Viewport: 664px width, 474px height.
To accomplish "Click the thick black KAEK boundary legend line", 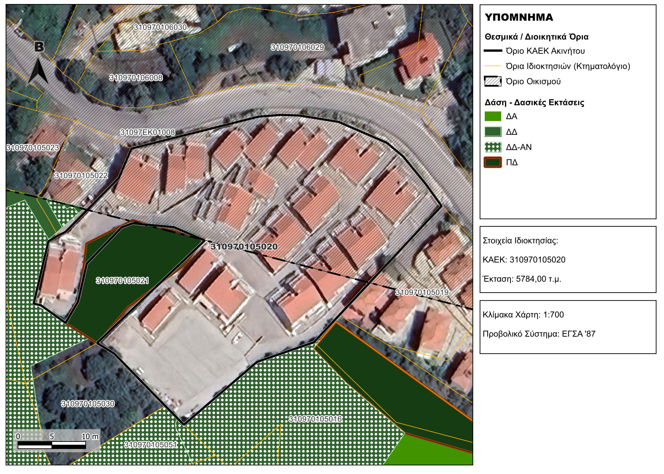I will tap(492, 51).
